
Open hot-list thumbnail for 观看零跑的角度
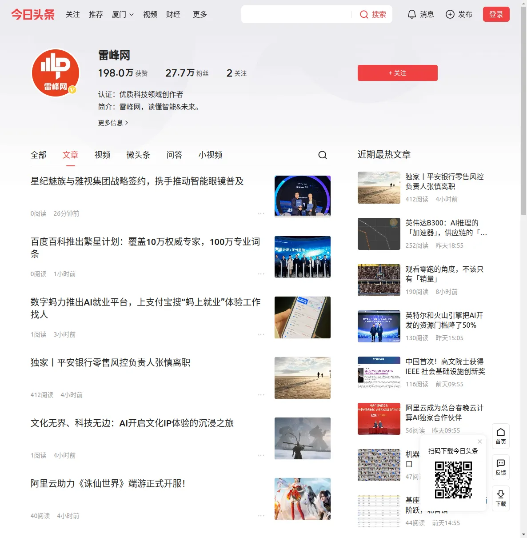(x=379, y=280)
